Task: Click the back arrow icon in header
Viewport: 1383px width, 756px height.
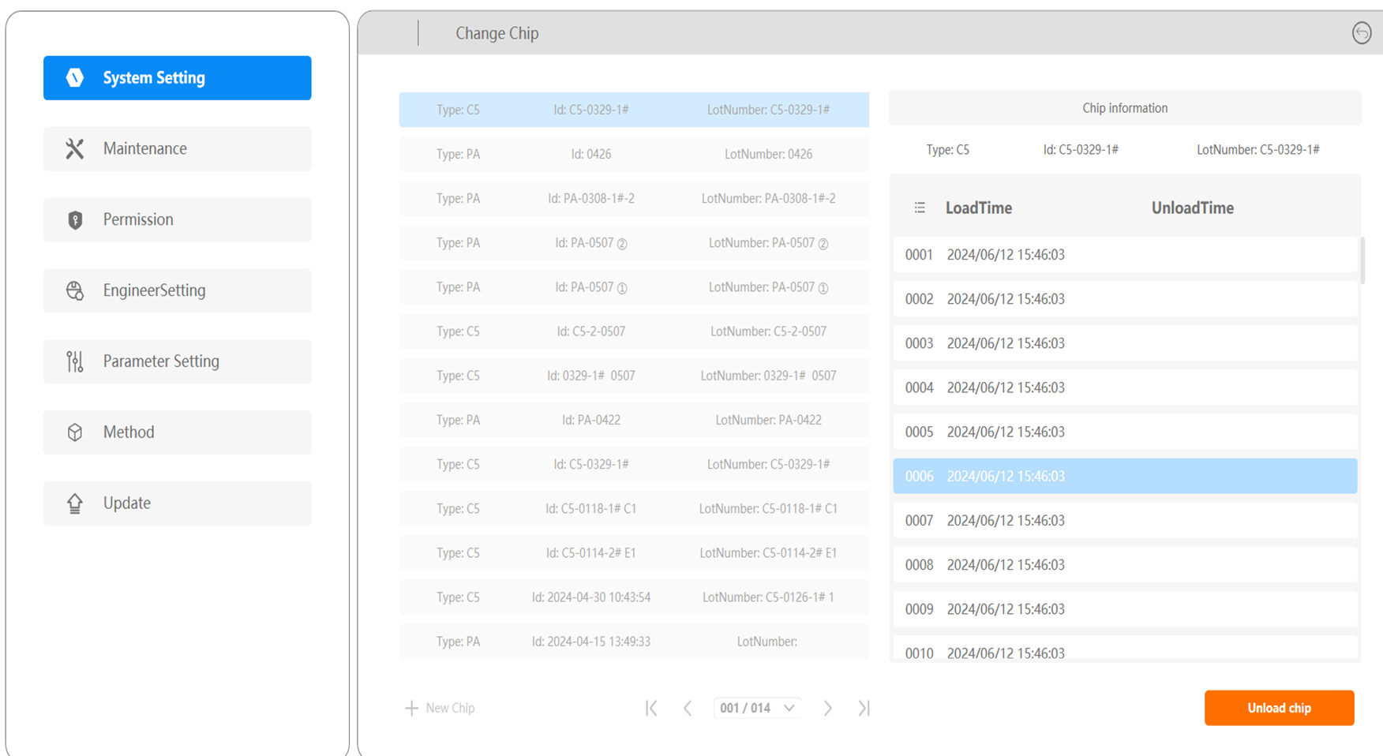Action: [1361, 33]
